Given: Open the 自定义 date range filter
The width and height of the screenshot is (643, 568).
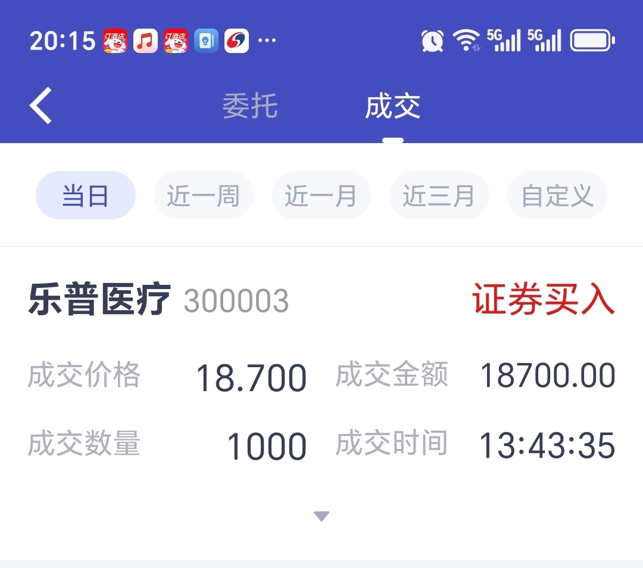Looking at the screenshot, I should pos(557,195).
